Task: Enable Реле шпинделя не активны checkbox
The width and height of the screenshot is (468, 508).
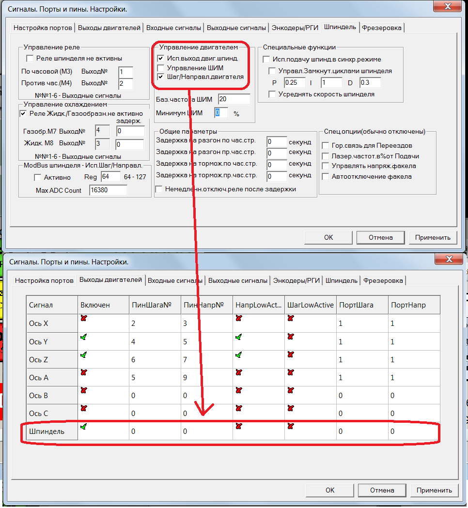Action: coord(30,58)
